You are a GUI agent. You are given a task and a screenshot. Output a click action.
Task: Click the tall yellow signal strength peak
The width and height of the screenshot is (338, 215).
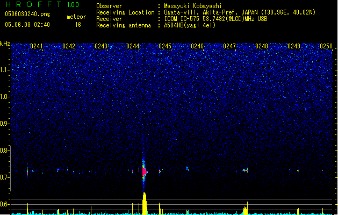(x=145, y=204)
